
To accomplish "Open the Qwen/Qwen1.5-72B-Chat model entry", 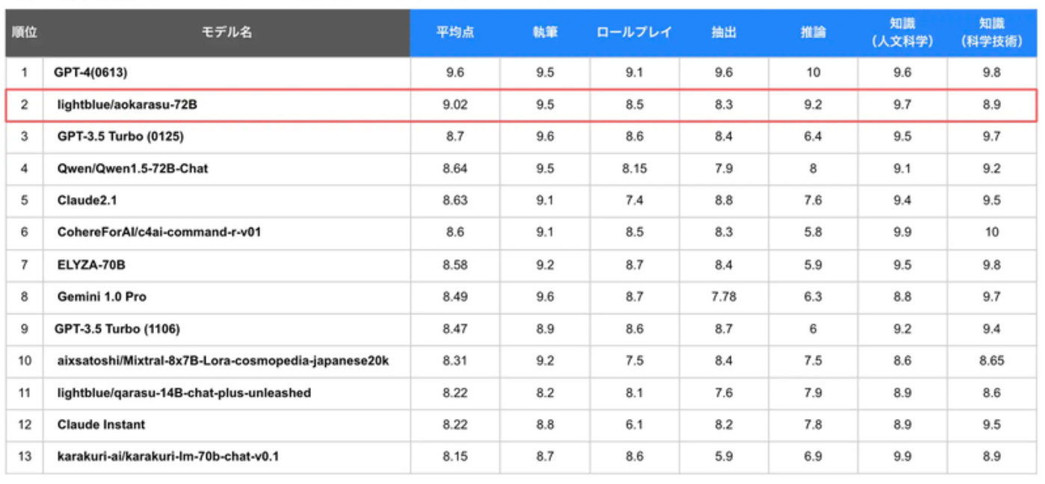I will point(132,169).
